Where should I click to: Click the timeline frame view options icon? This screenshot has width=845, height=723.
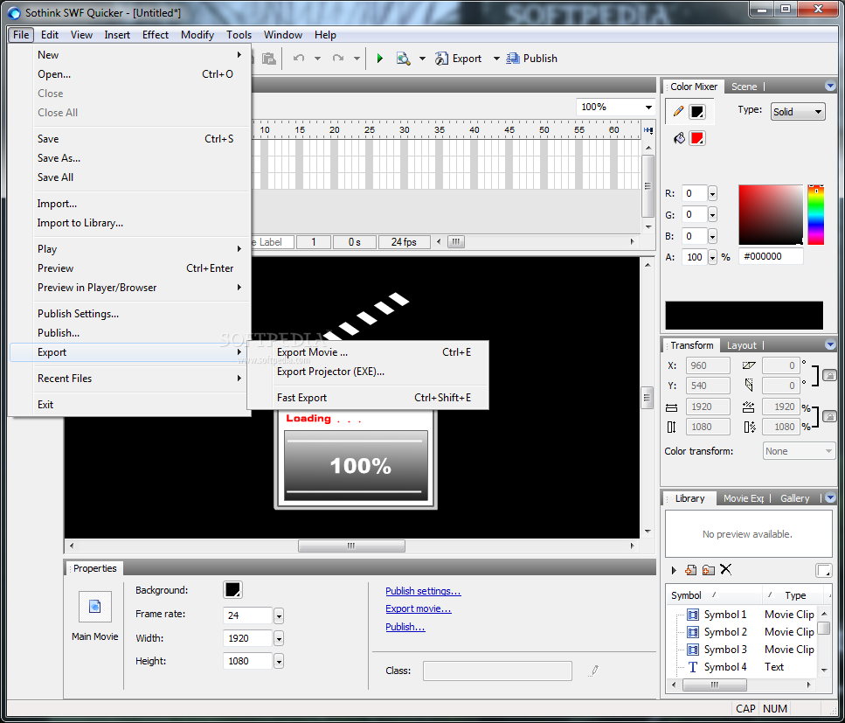pyautogui.click(x=648, y=130)
